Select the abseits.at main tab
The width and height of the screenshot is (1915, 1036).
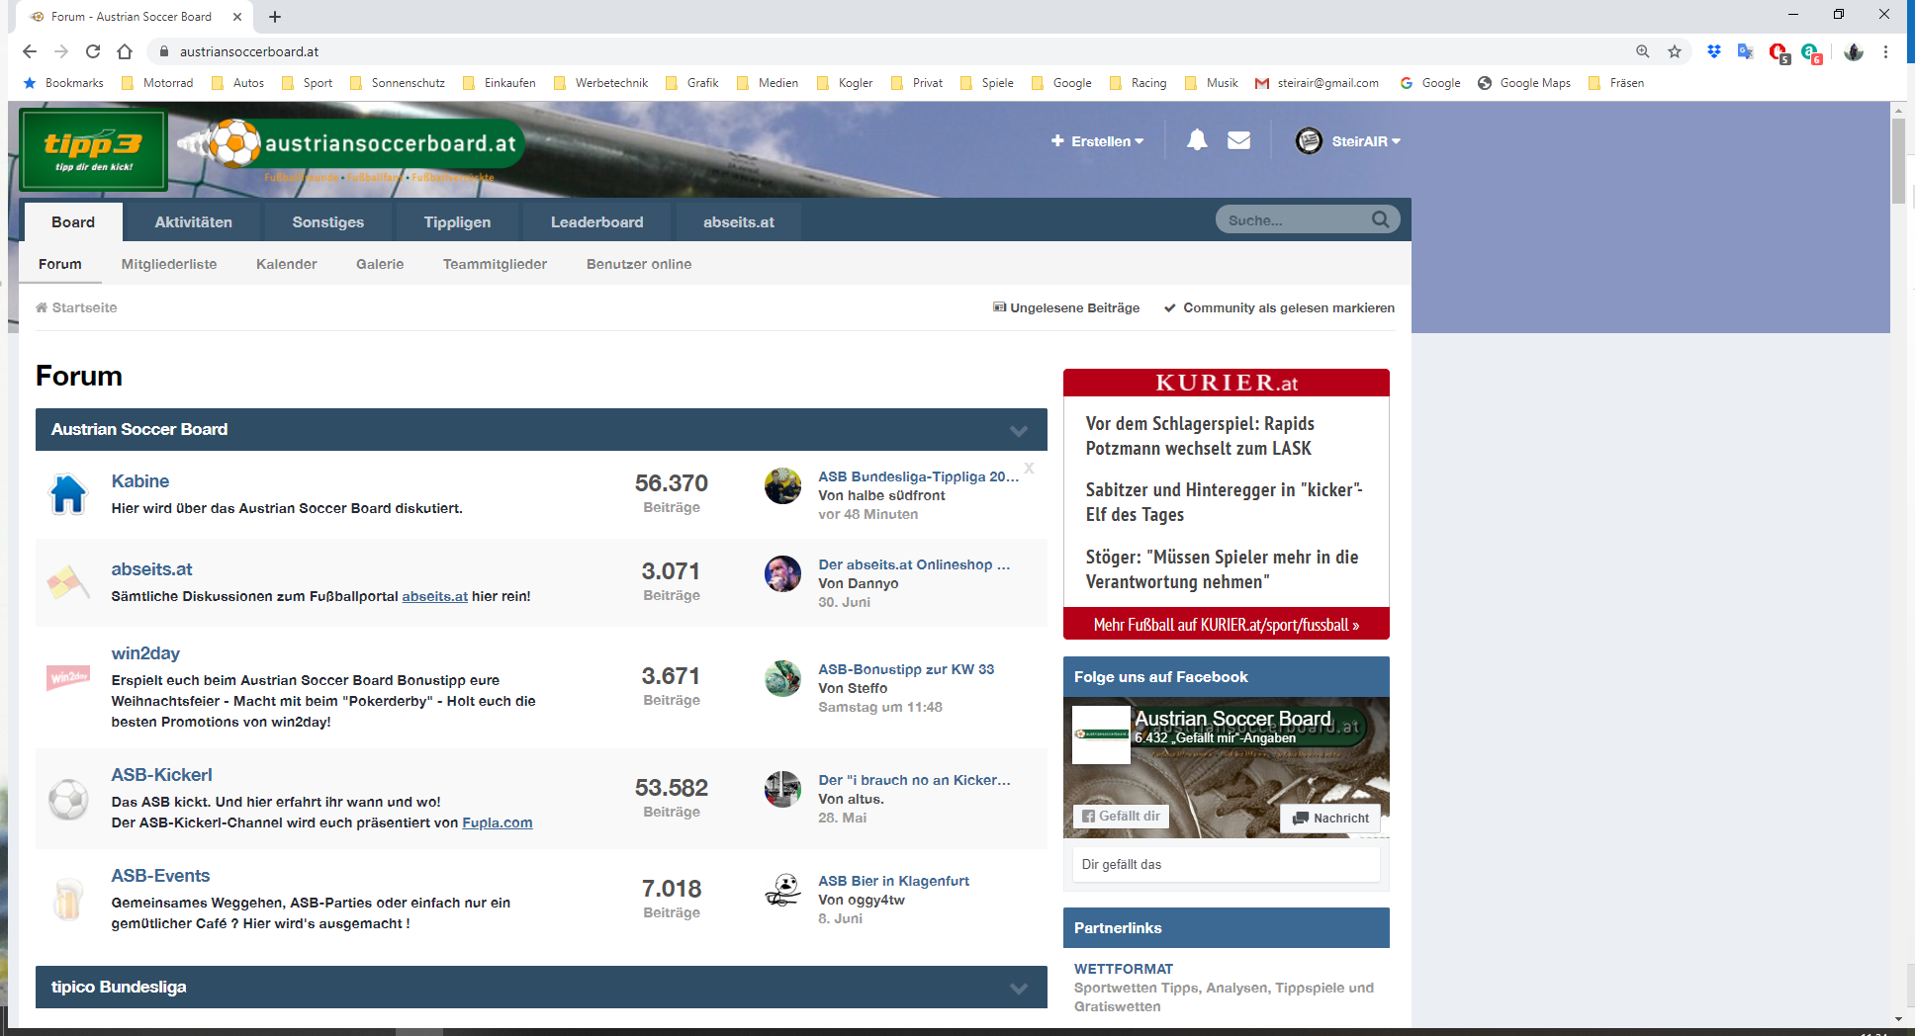pyautogui.click(x=739, y=222)
